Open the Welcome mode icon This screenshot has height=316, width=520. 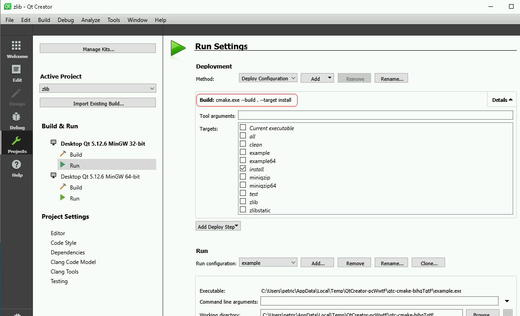tap(16, 45)
